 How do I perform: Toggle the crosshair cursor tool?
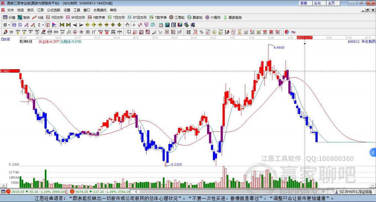click(134, 25)
